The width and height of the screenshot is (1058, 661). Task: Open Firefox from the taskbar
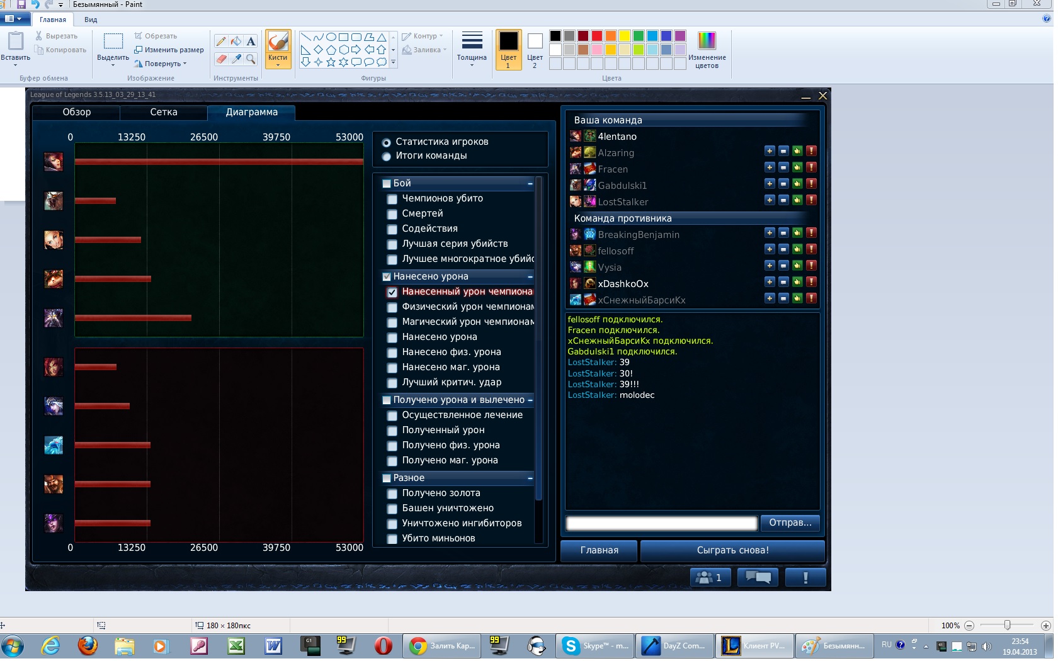point(88,646)
